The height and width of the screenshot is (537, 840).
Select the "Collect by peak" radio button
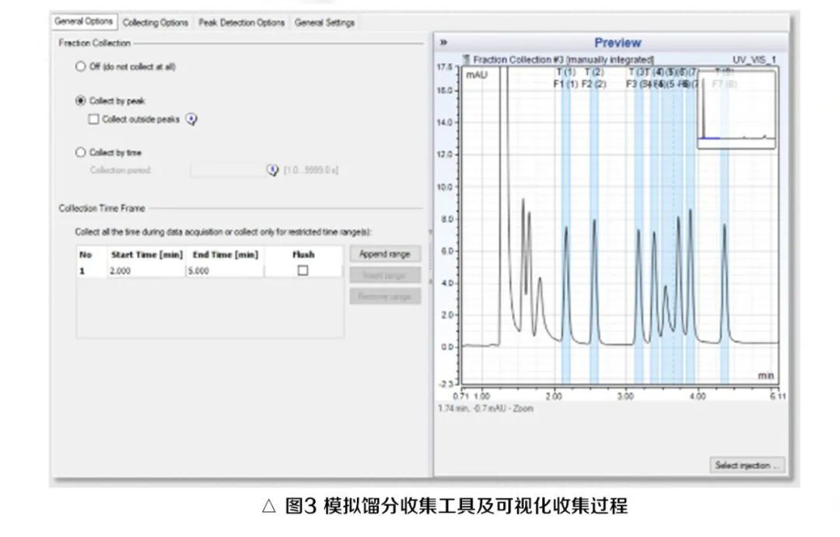pyautogui.click(x=79, y=99)
